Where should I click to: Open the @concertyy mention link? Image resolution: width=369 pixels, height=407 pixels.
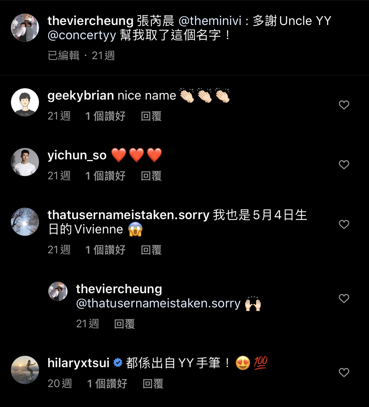click(x=82, y=35)
